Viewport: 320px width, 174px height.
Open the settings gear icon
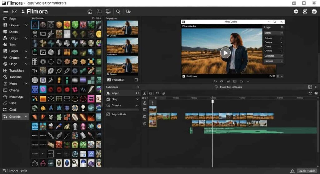(x=296, y=12)
